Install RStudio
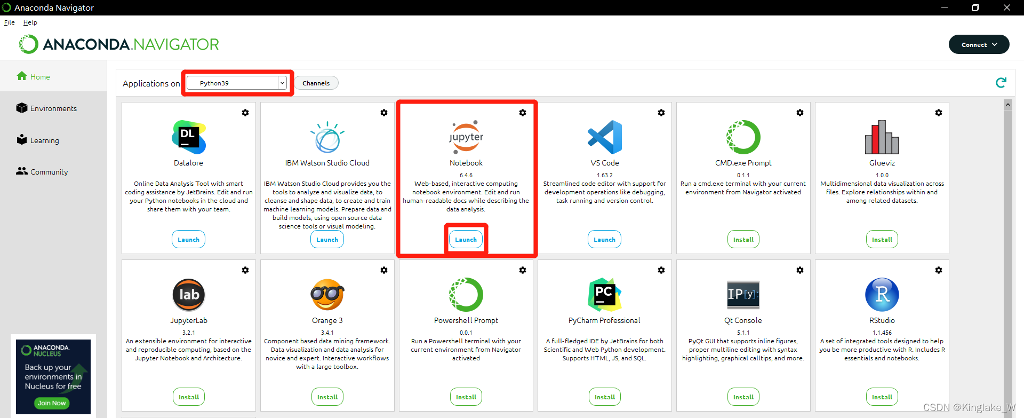Image resolution: width=1024 pixels, height=418 pixels. [882, 397]
